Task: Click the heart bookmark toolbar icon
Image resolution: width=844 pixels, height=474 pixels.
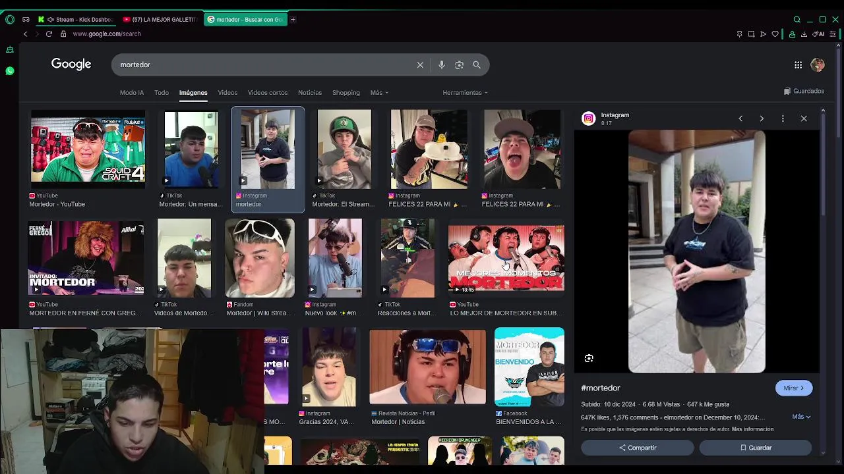Action: pyautogui.click(x=775, y=34)
